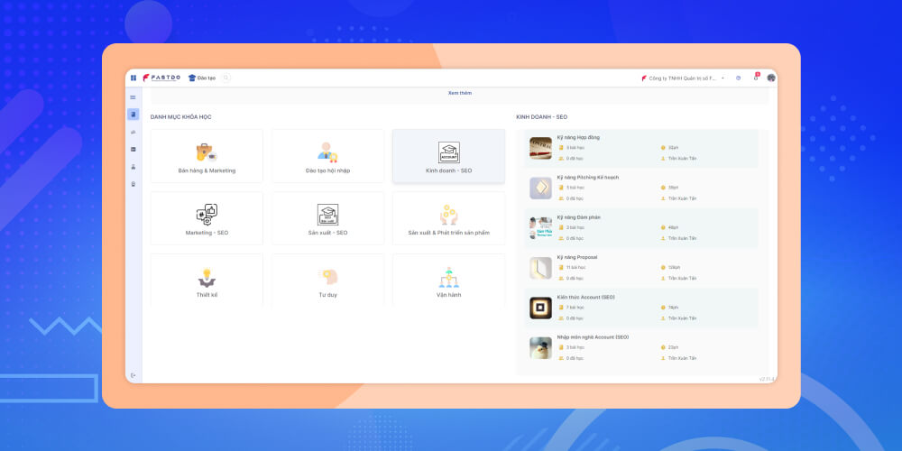Open the Đào tạo hội nhập category
Screen dimensions: 902x451
(x=327, y=156)
